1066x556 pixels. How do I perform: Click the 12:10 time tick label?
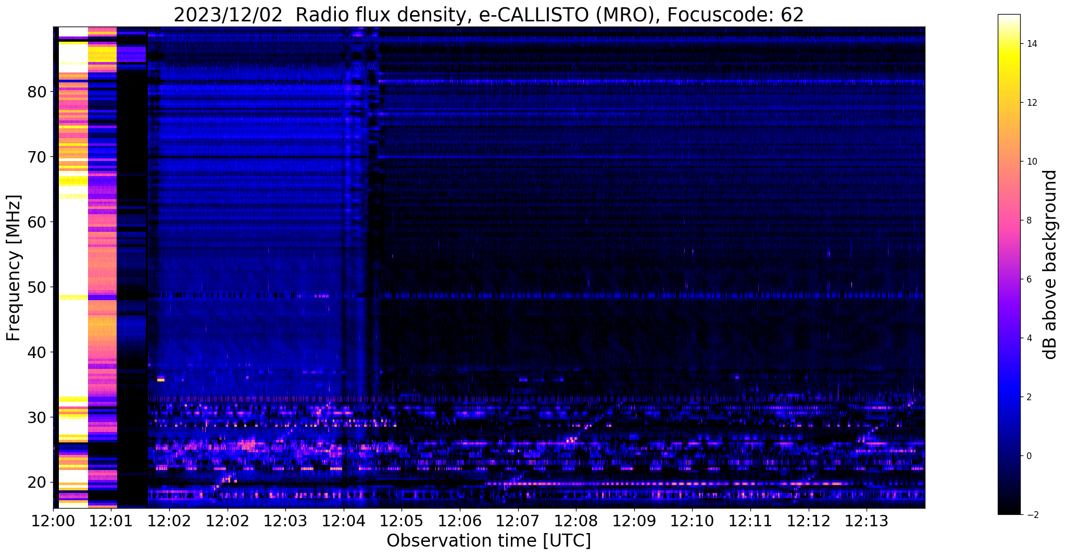click(x=692, y=521)
